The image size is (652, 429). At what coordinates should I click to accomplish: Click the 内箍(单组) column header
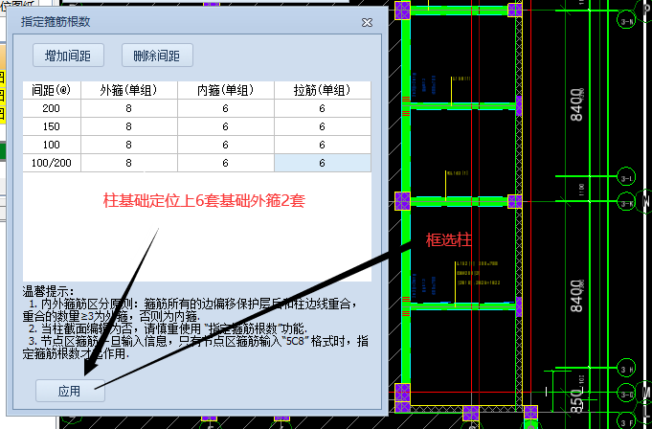coord(226,90)
